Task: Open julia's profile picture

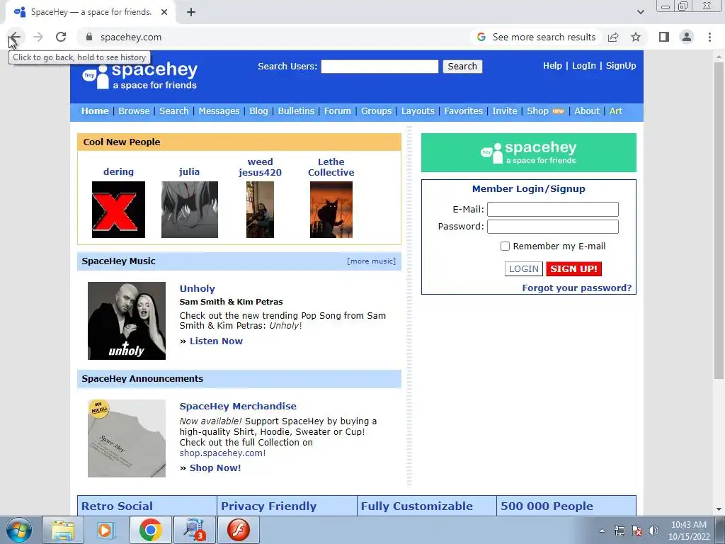Action: [190, 210]
